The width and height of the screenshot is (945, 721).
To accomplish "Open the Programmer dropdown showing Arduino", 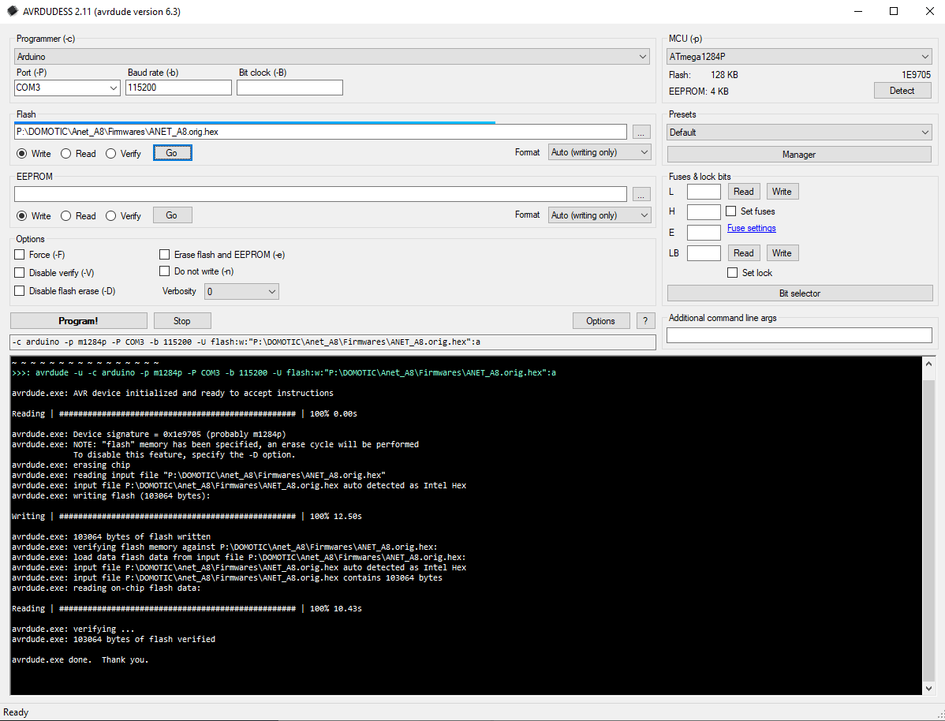I will pos(331,57).
